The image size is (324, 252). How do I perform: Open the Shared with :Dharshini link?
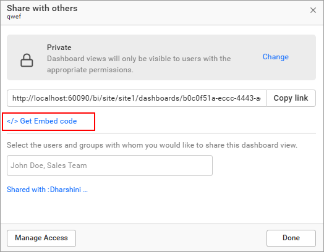[x=47, y=190]
